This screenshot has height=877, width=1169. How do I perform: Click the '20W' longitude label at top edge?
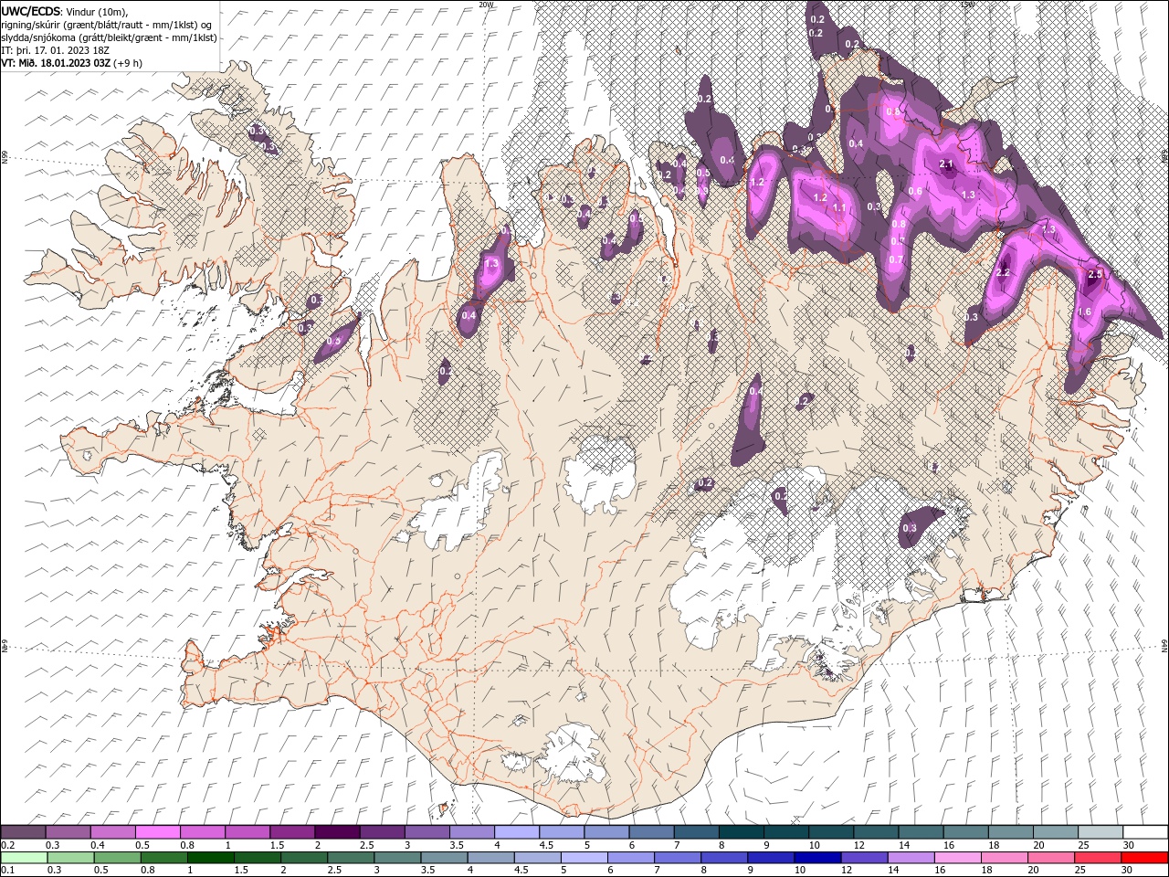click(x=485, y=5)
